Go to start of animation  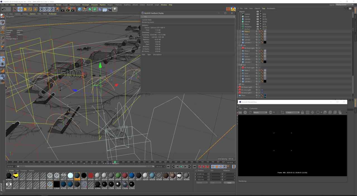pyautogui.click(x=168, y=166)
